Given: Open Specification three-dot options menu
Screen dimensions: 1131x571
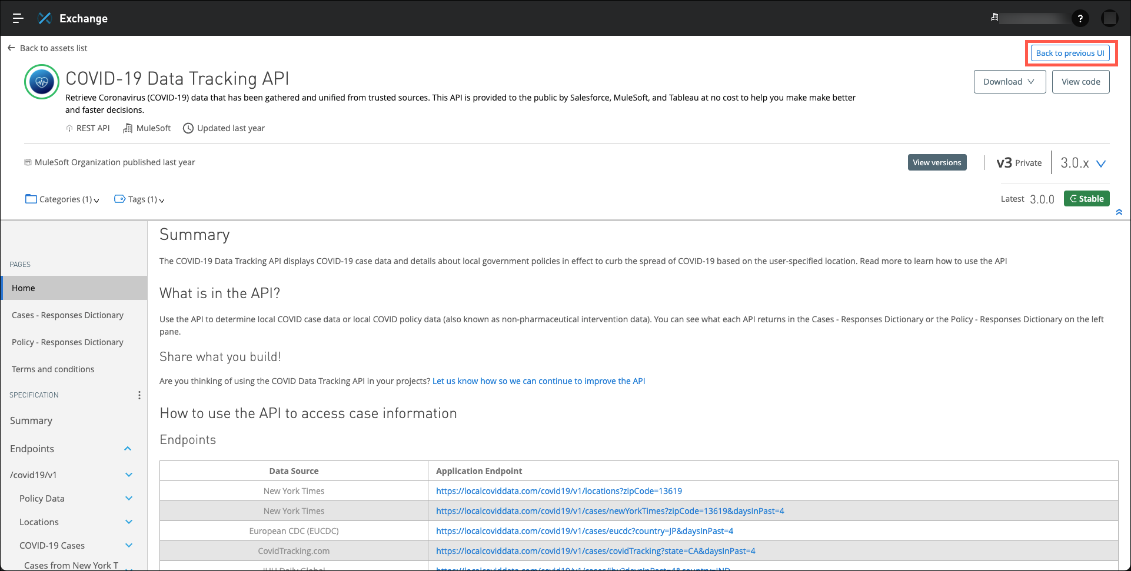Looking at the screenshot, I should click(139, 395).
